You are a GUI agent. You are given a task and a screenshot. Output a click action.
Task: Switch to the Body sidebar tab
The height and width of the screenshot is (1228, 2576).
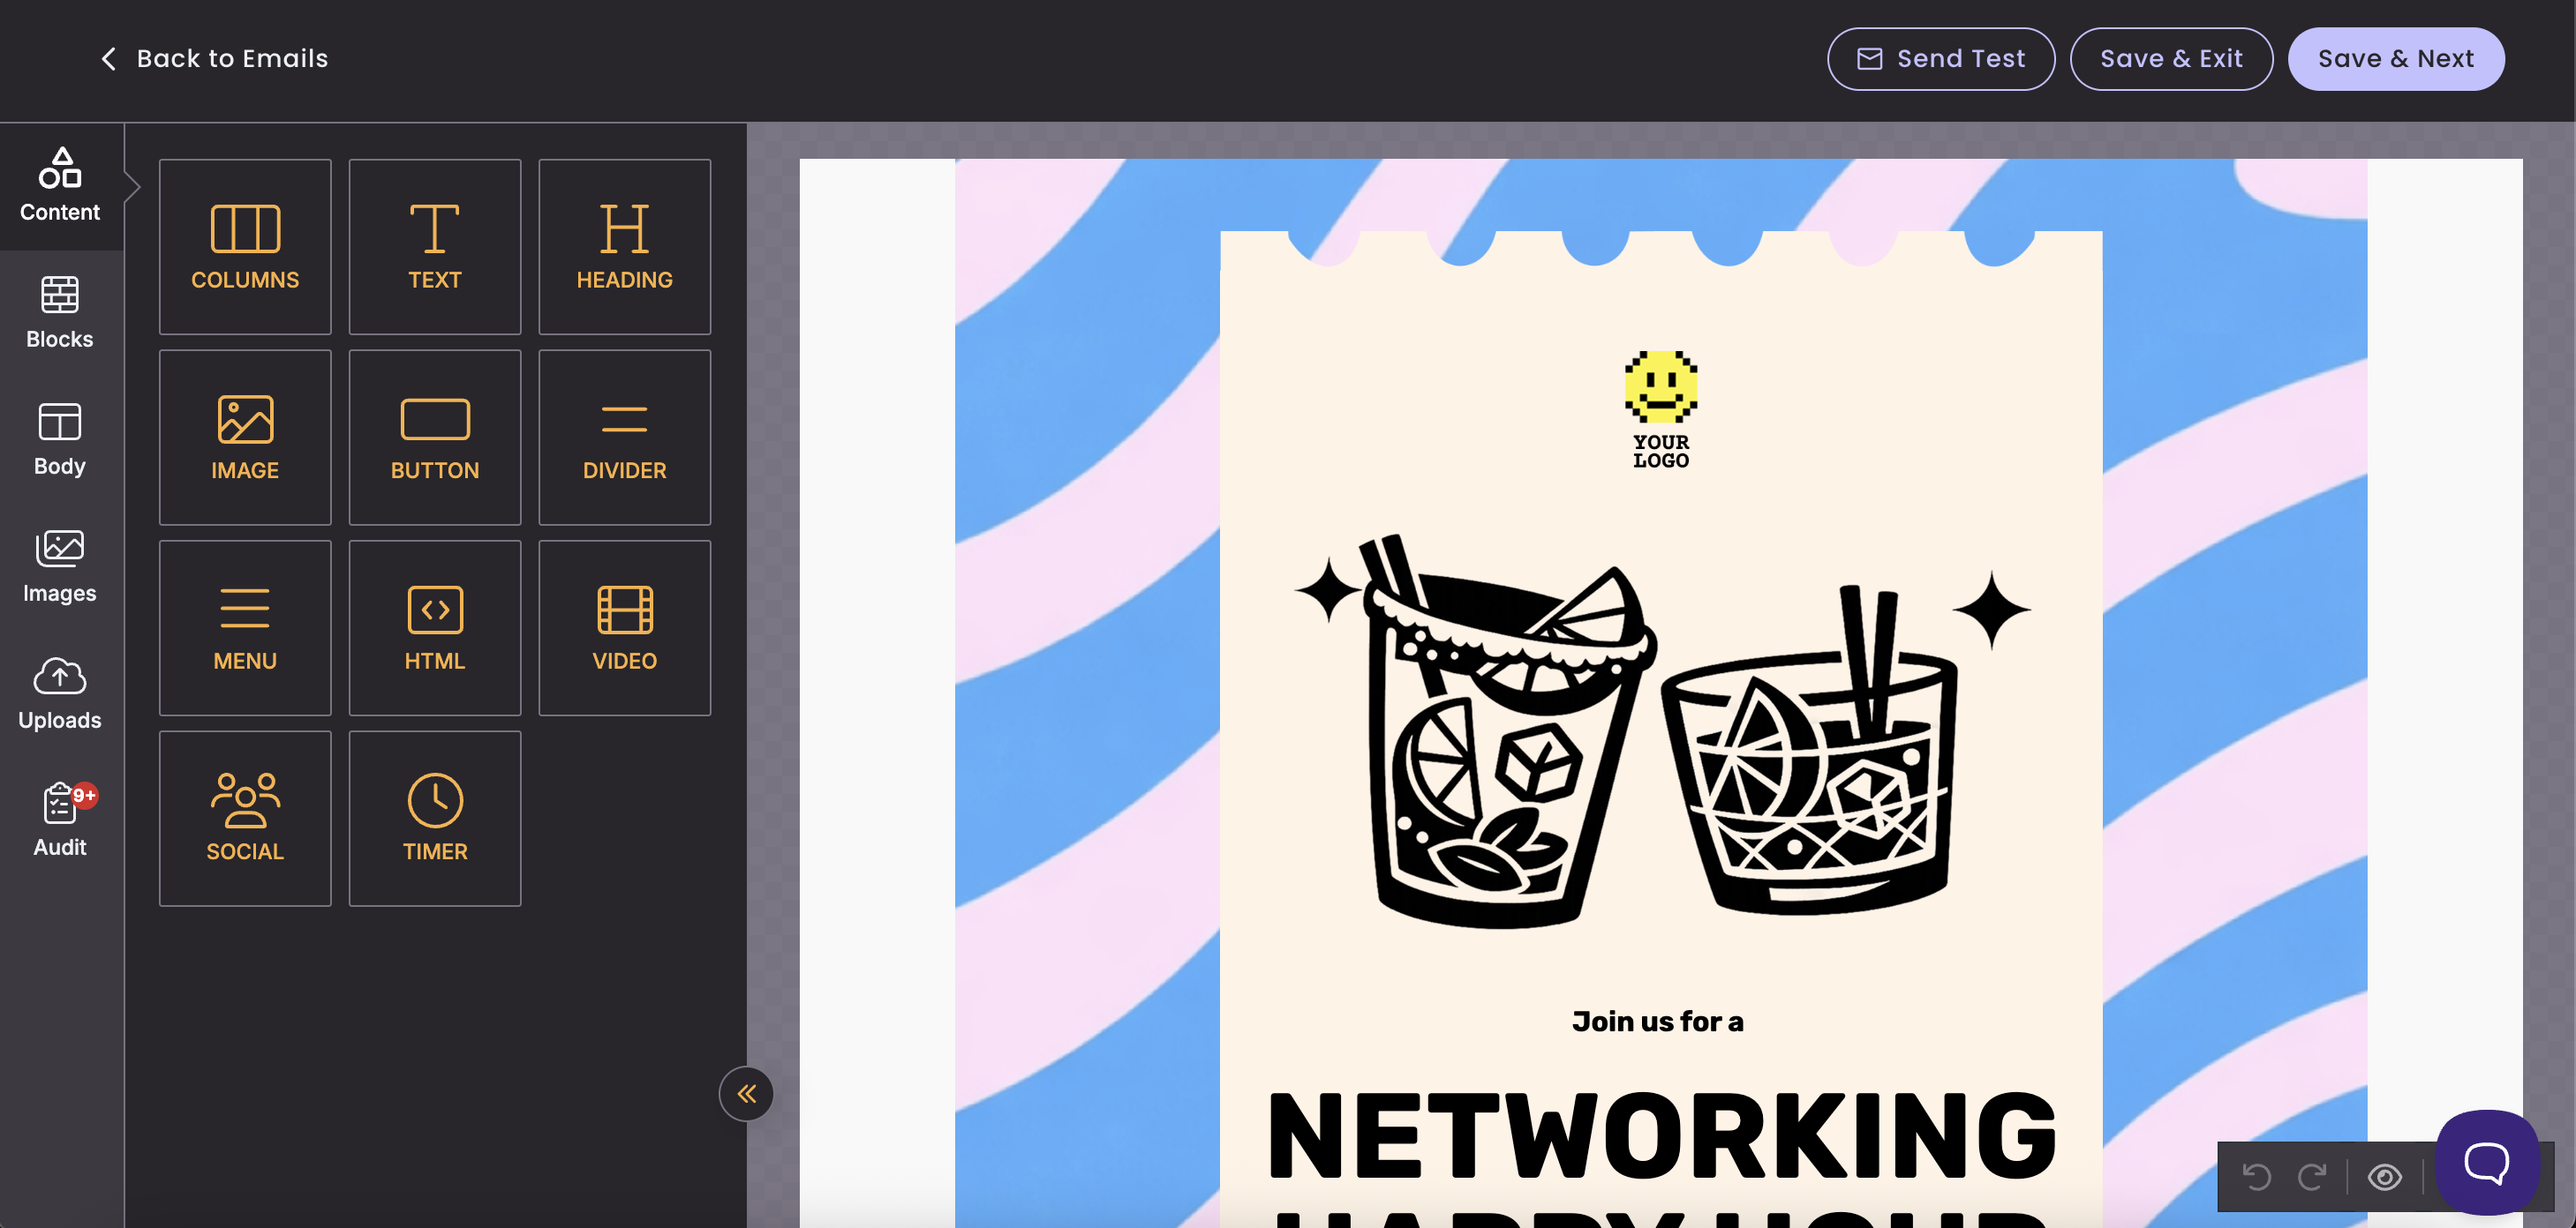point(60,439)
